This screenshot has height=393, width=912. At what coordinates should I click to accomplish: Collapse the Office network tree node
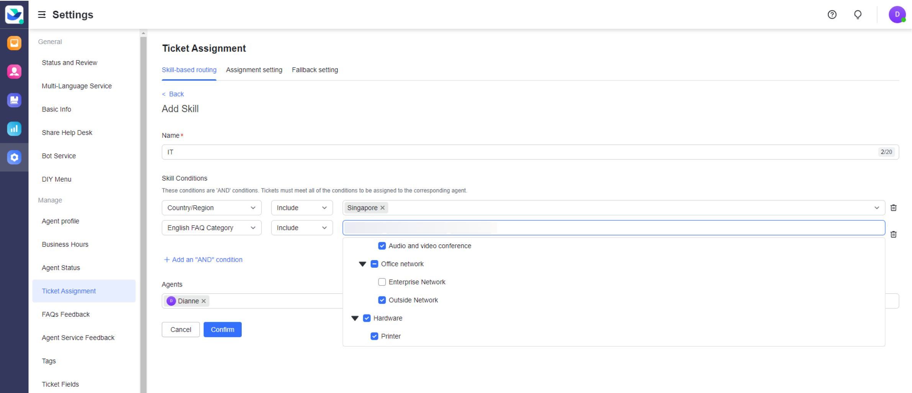pyautogui.click(x=362, y=264)
